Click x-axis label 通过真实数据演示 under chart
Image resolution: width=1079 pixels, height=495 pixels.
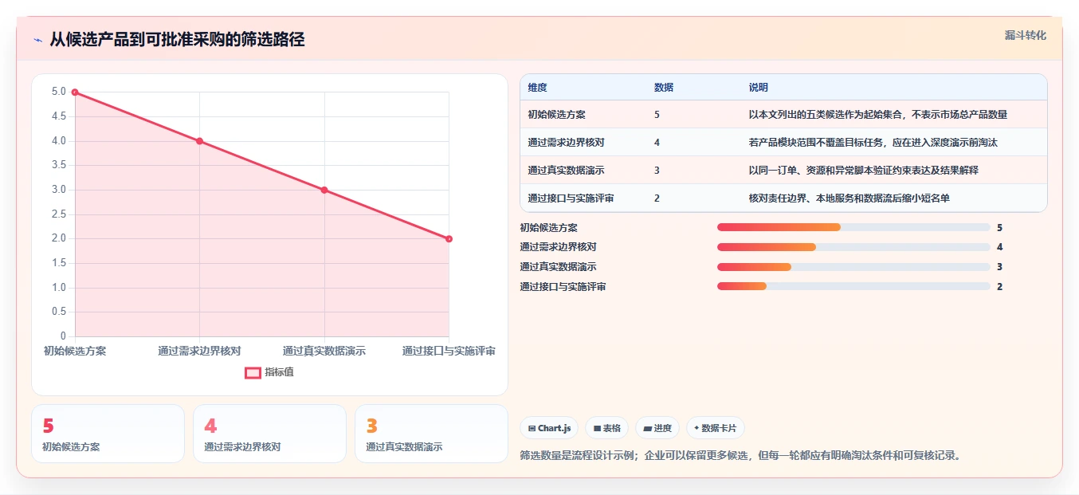point(324,351)
